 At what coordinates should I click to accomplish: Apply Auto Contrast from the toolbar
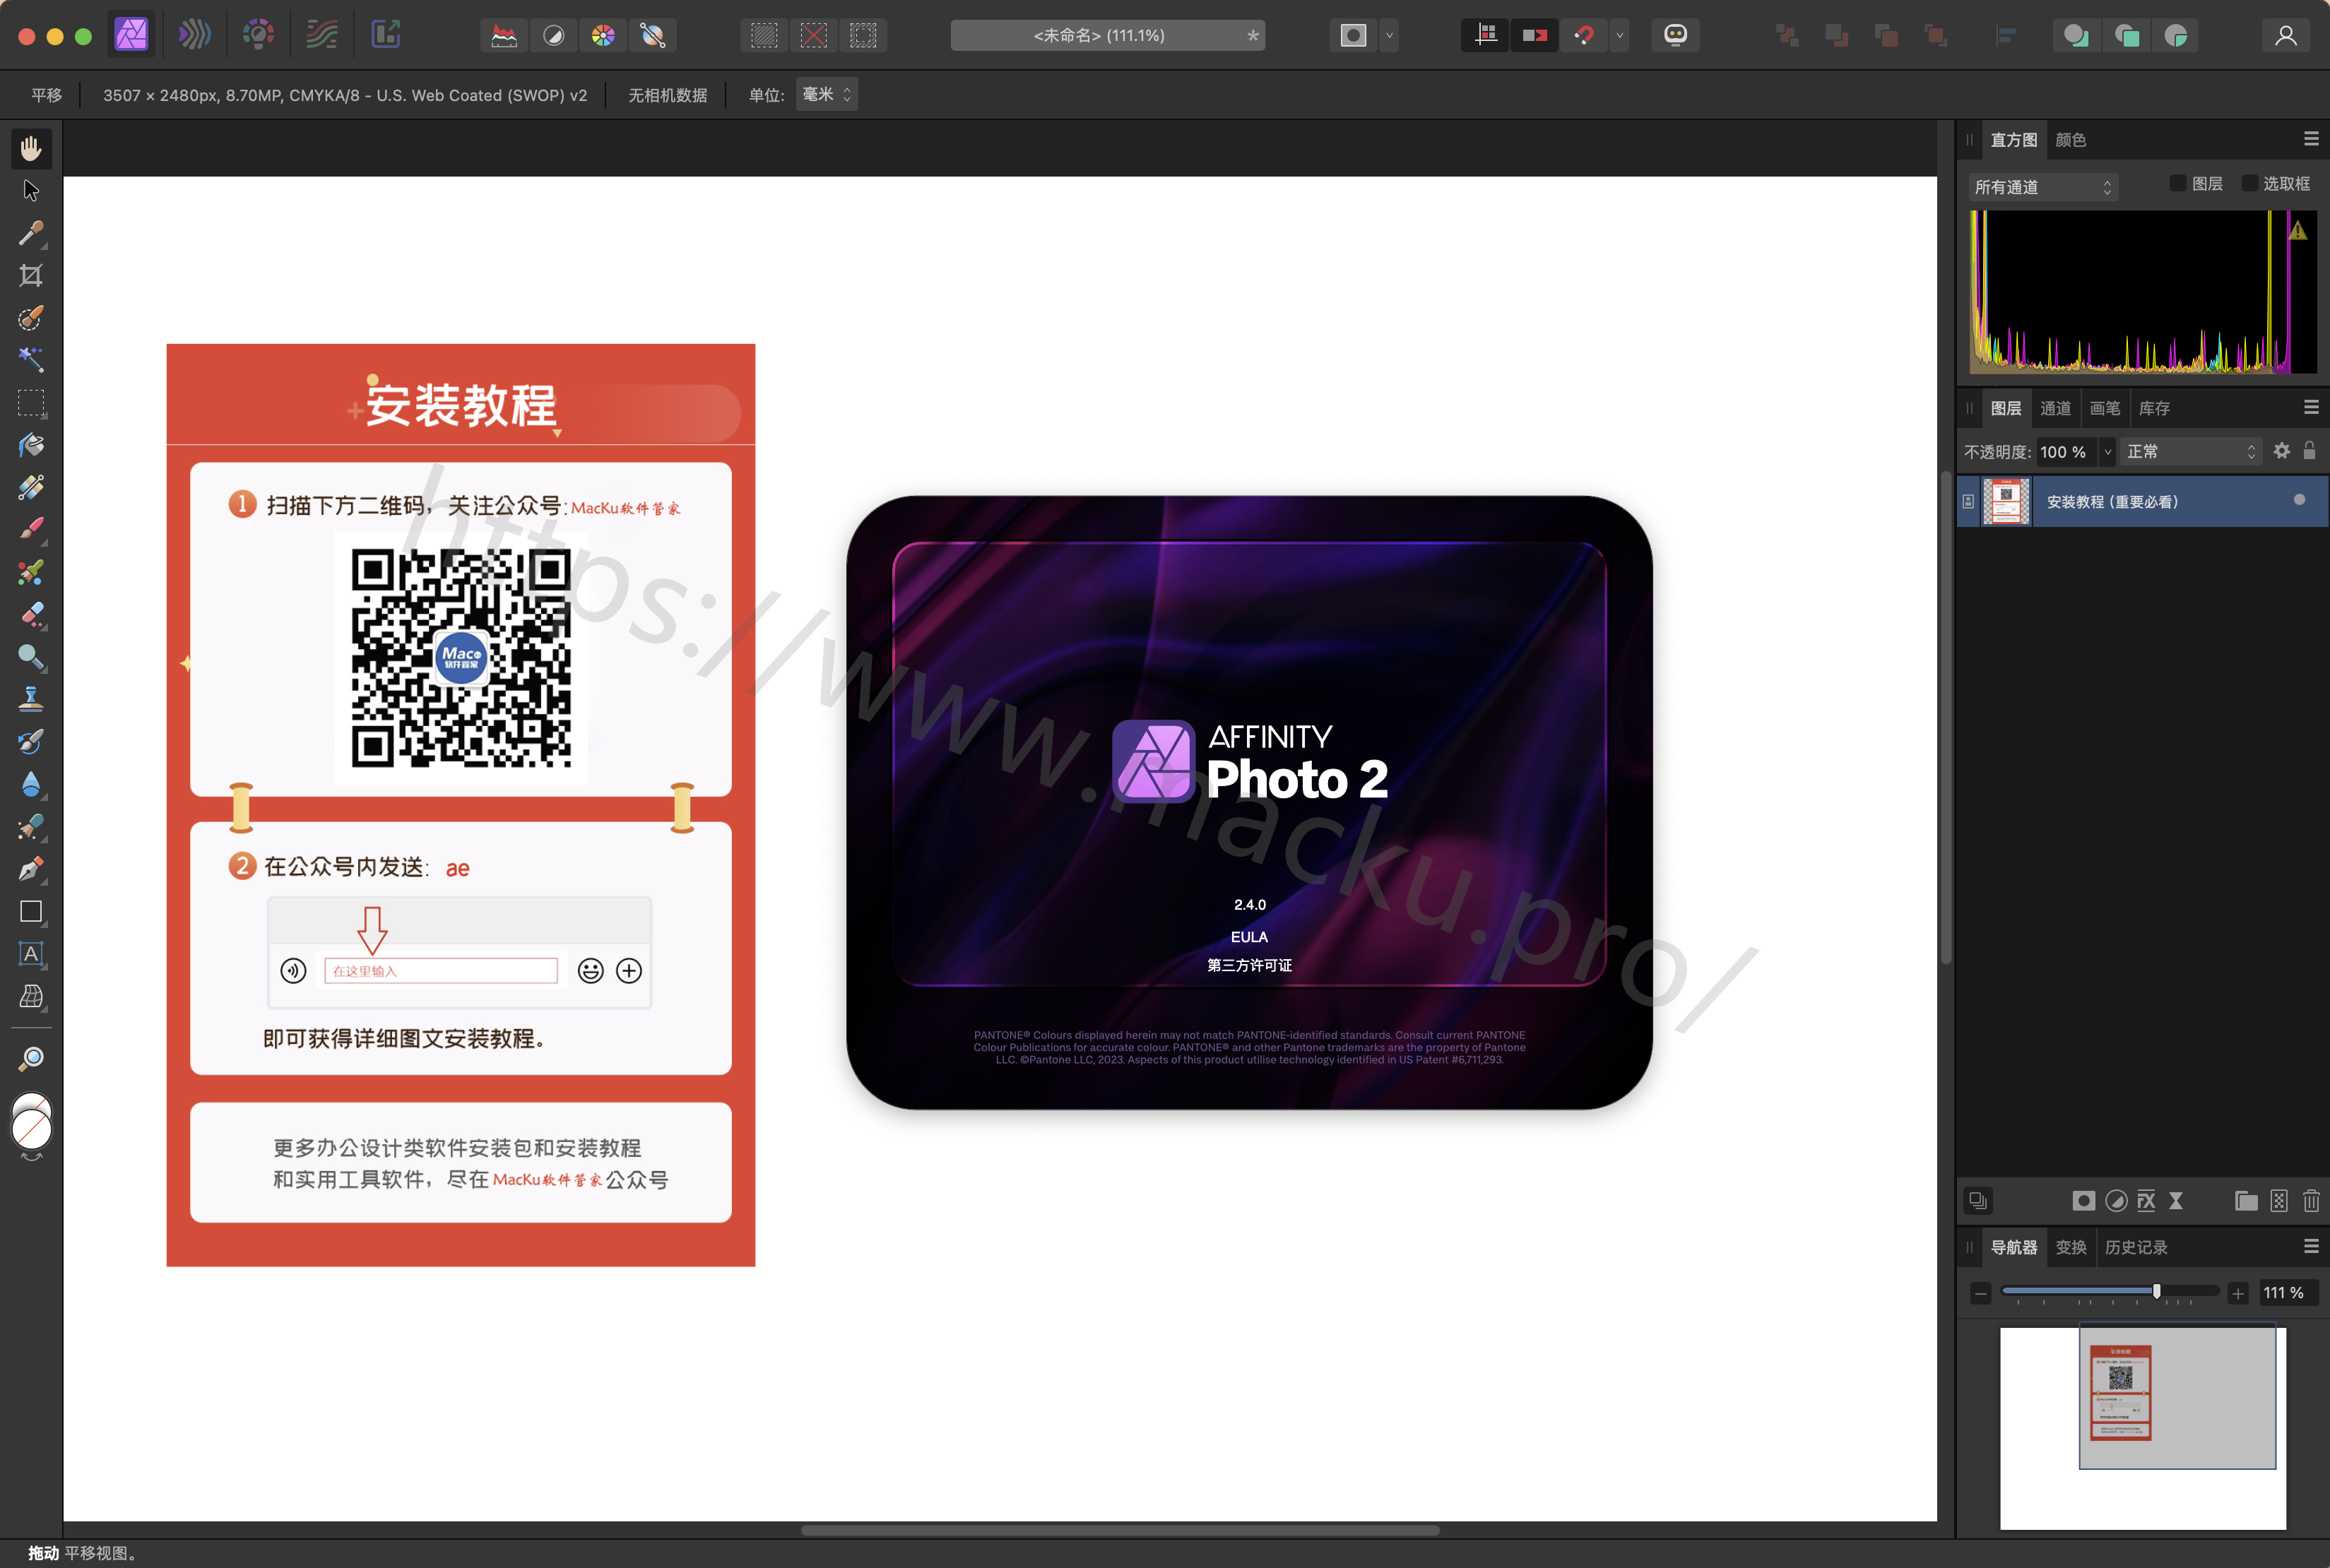553,36
